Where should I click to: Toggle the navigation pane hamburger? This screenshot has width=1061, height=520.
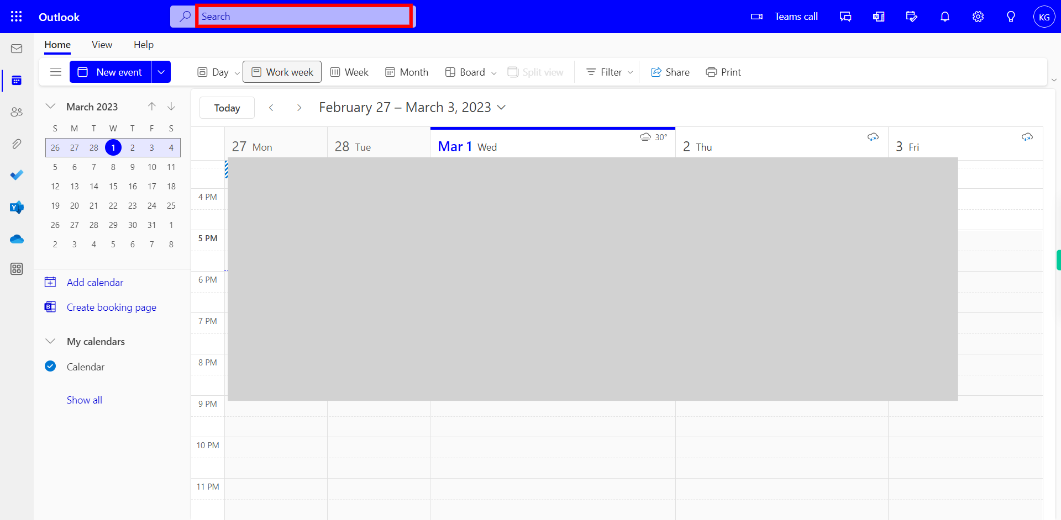[55, 72]
